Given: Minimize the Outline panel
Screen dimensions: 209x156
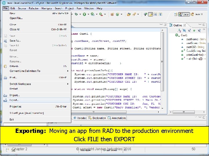Looking at the screenshot, I should [200, 24].
